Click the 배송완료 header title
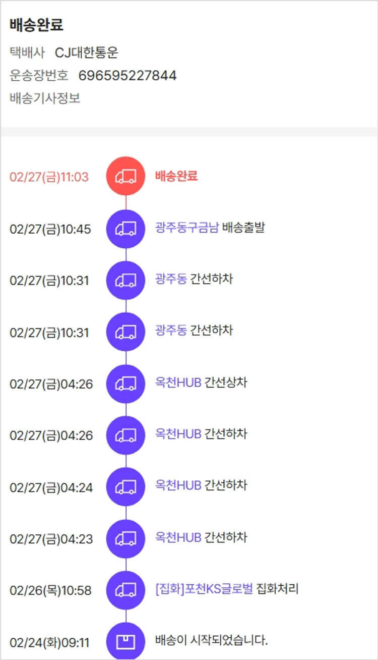This screenshot has height=660, width=378. [36, 25]
